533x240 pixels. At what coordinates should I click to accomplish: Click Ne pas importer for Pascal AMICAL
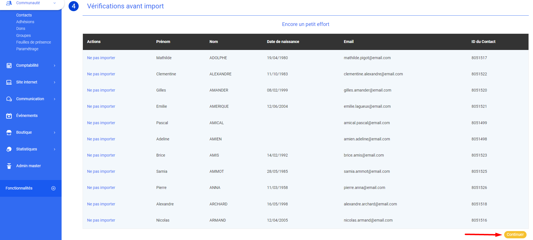tap(101, 123)
